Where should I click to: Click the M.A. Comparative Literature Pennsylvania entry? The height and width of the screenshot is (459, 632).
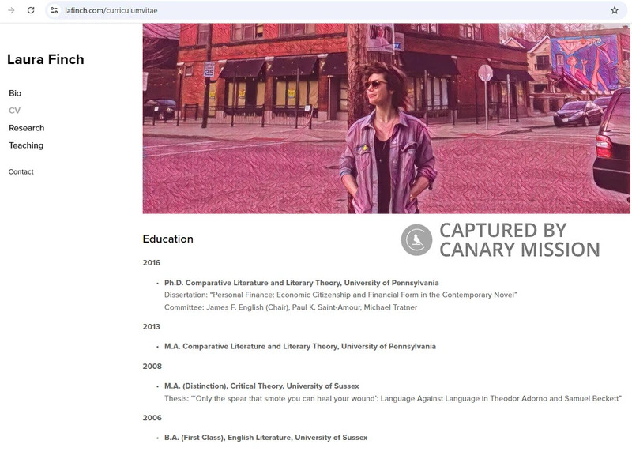click(x=300, y=347)
